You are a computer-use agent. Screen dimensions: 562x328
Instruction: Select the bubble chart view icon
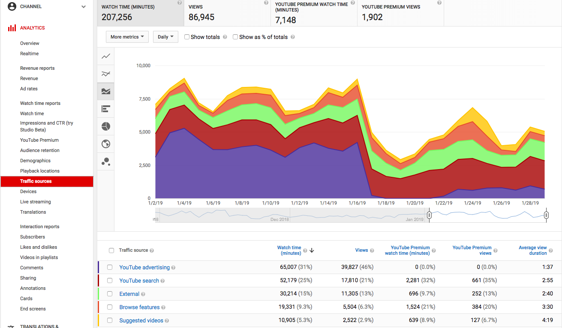point(106,161)
